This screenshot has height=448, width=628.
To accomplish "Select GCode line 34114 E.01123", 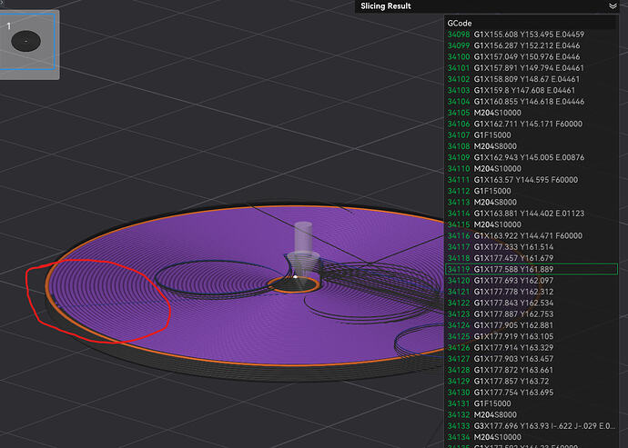I will pyautogui.click(x=532, y=214).
